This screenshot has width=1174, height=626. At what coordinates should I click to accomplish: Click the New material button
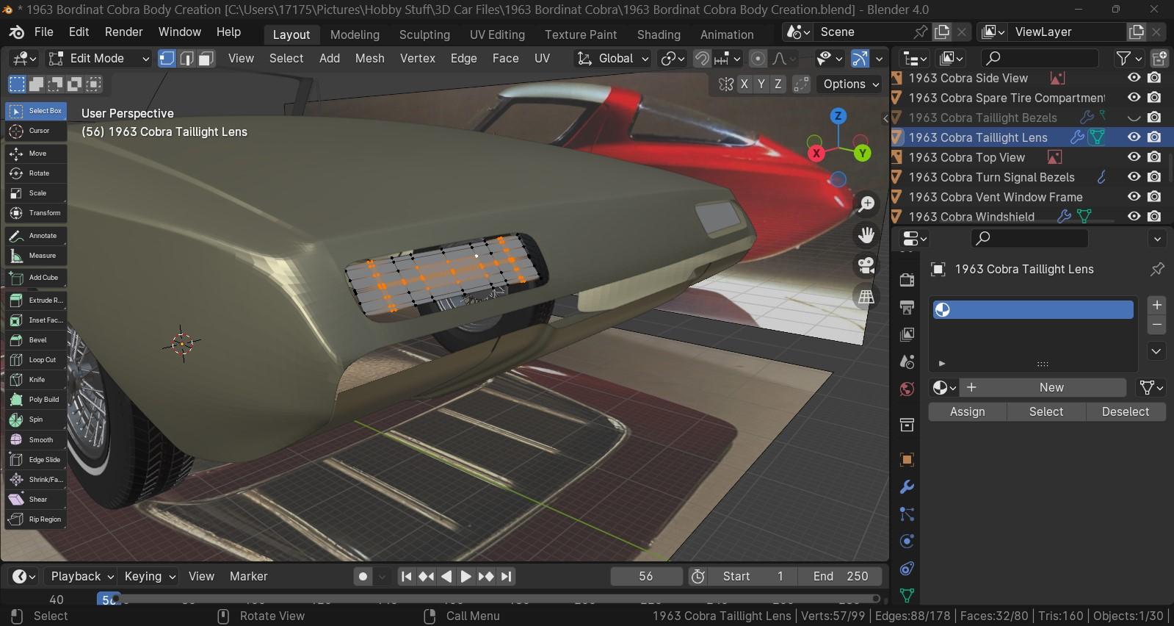pos(1043,388)
